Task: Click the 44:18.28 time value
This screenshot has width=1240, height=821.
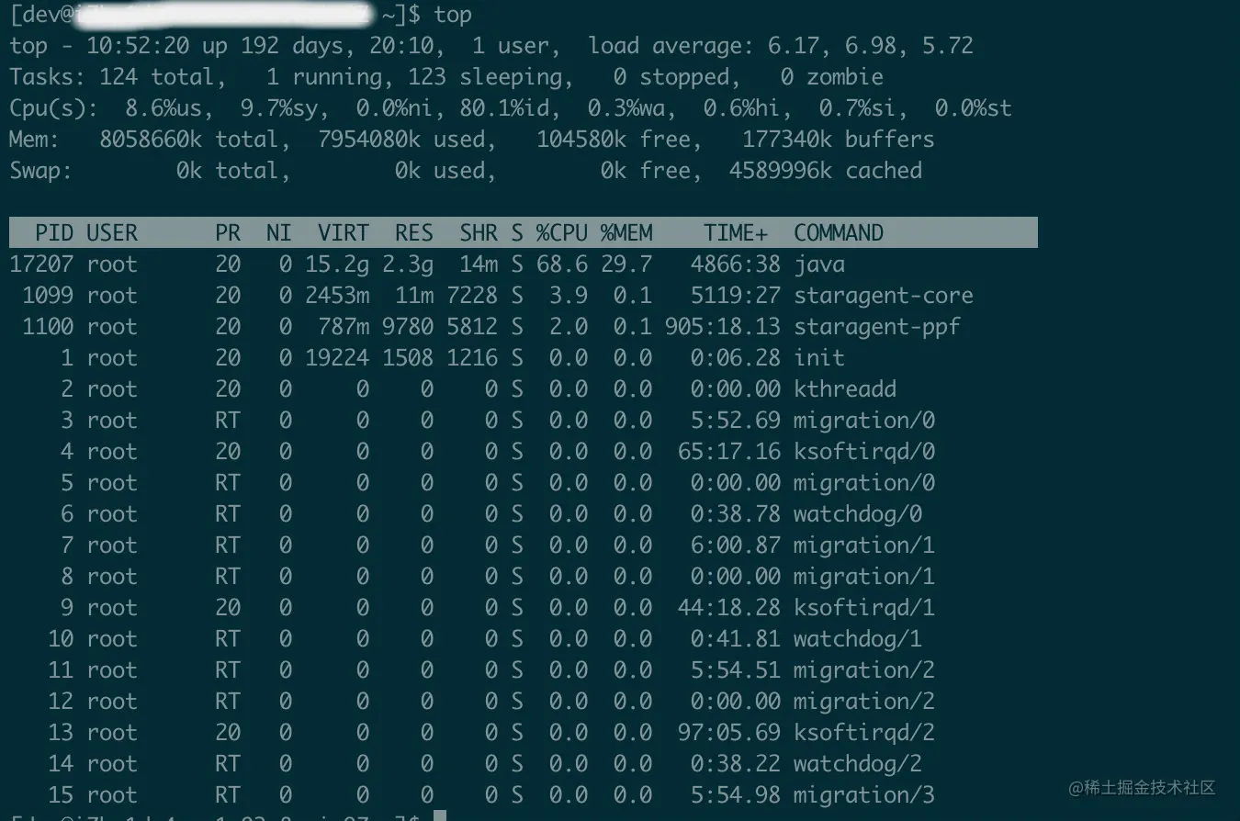Action: [729, 608]
